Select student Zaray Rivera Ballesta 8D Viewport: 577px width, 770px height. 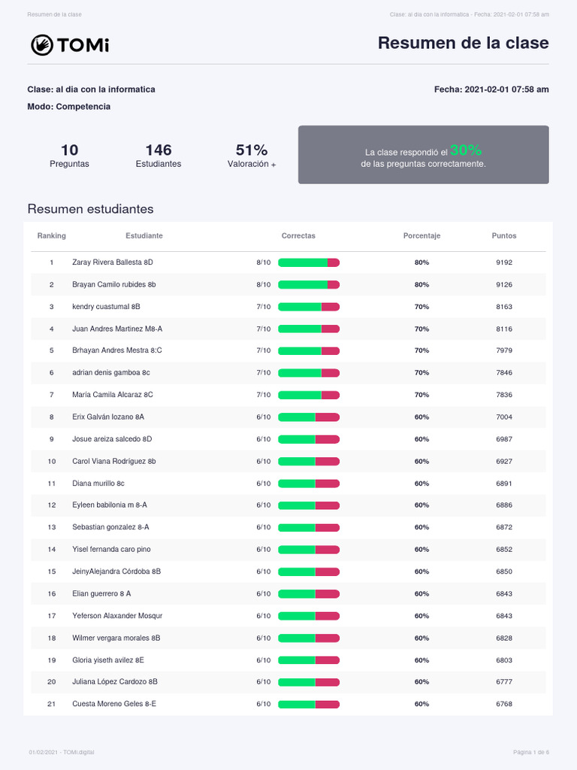point(112,262)
